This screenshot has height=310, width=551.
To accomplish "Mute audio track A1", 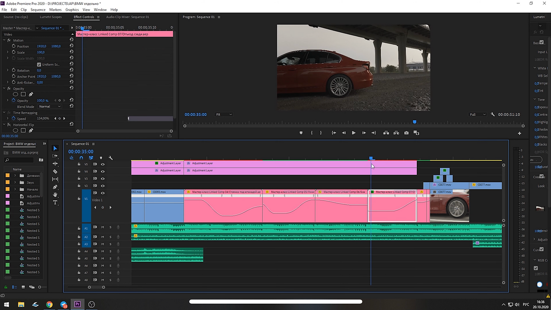I will [x=103, y=227].
